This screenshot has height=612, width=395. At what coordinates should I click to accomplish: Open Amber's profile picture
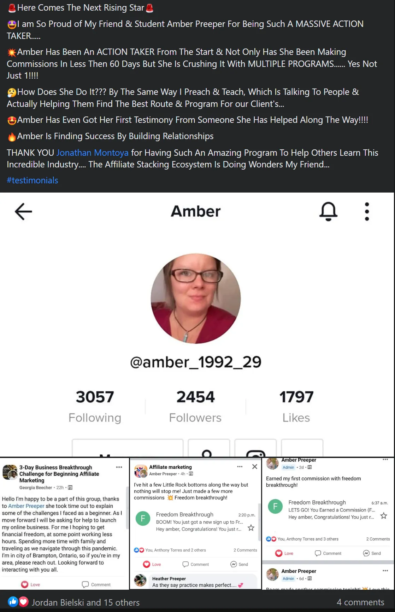point(196,298)
